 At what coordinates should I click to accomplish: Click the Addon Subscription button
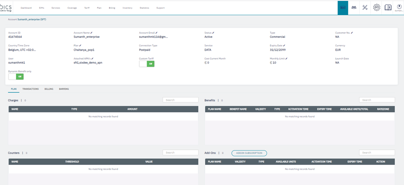[x=249, y=153]
